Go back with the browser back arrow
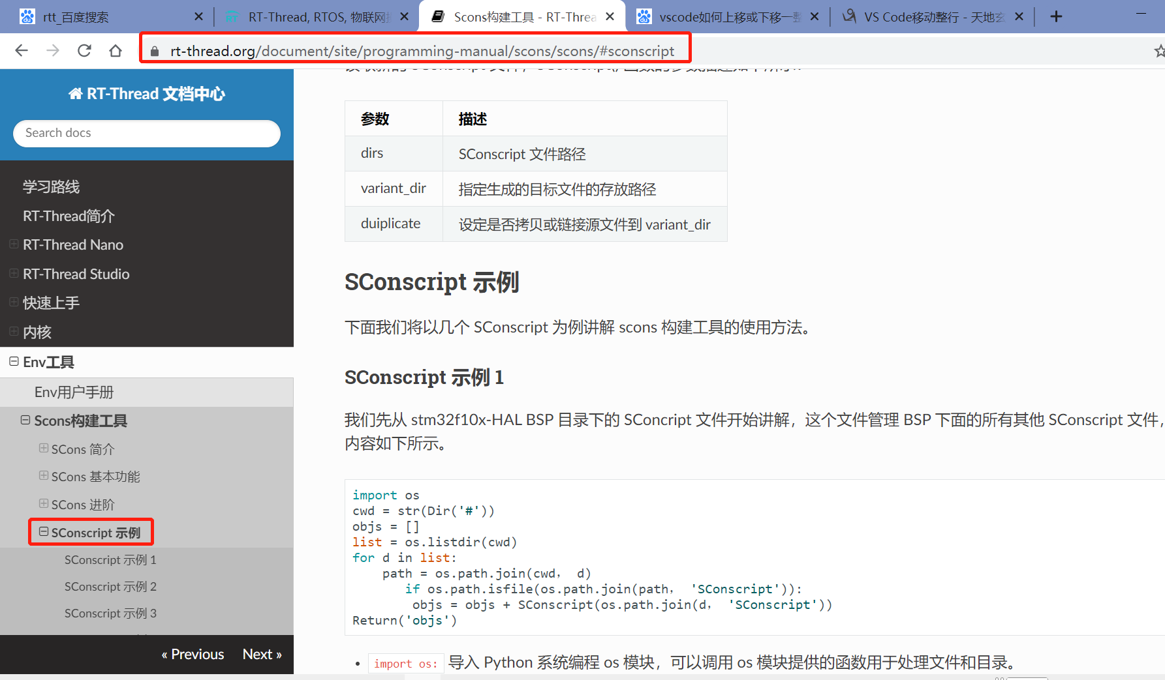Viewport: 1165px width, 680px height. click(x=22, y=51)
